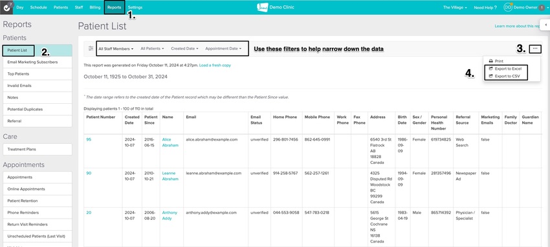Open Leanne Abraham's patient profile
550x247 pixels.
click(x=170, y=176)
